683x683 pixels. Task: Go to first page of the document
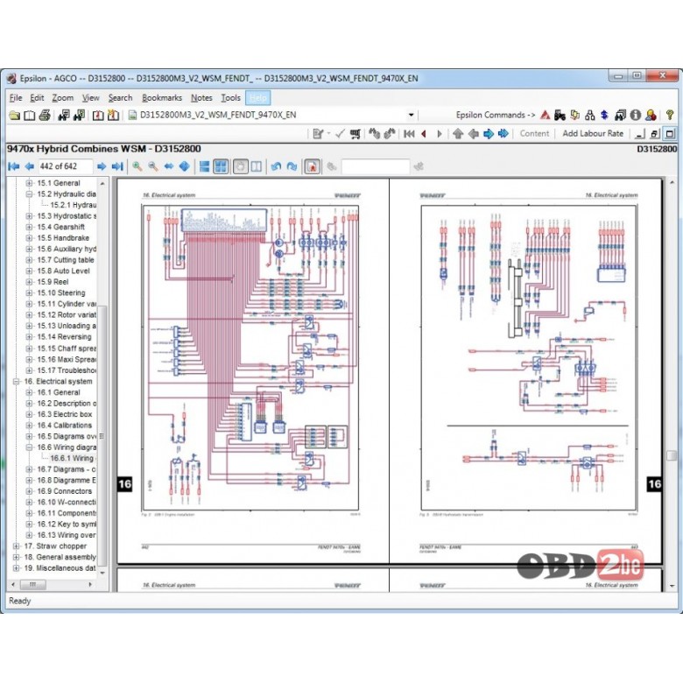pyautogui.click(x=14, y=166)
